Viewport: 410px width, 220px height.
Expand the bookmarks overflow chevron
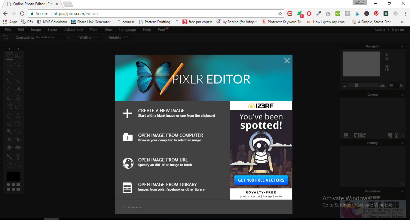(403, 22)
